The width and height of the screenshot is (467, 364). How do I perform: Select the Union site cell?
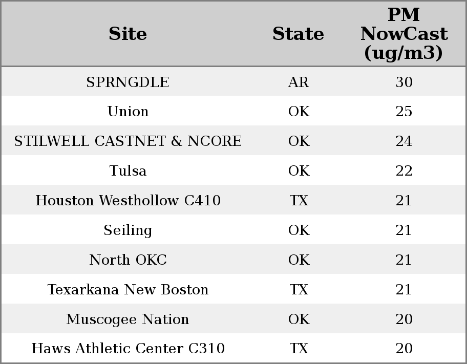point(128,112)
